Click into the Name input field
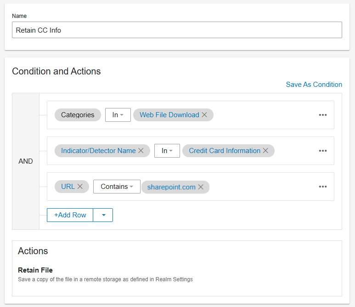Image resolution: width=355 pixels, height=307 pixels. [x=177, y=30]
